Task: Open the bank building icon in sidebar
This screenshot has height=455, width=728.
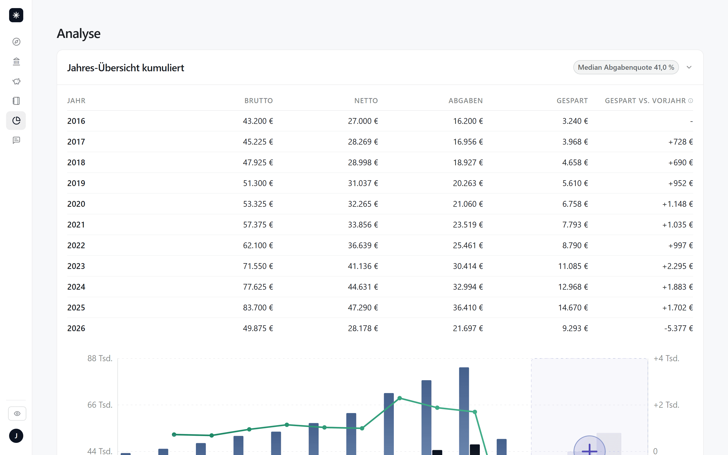Action: click(16, 62)
